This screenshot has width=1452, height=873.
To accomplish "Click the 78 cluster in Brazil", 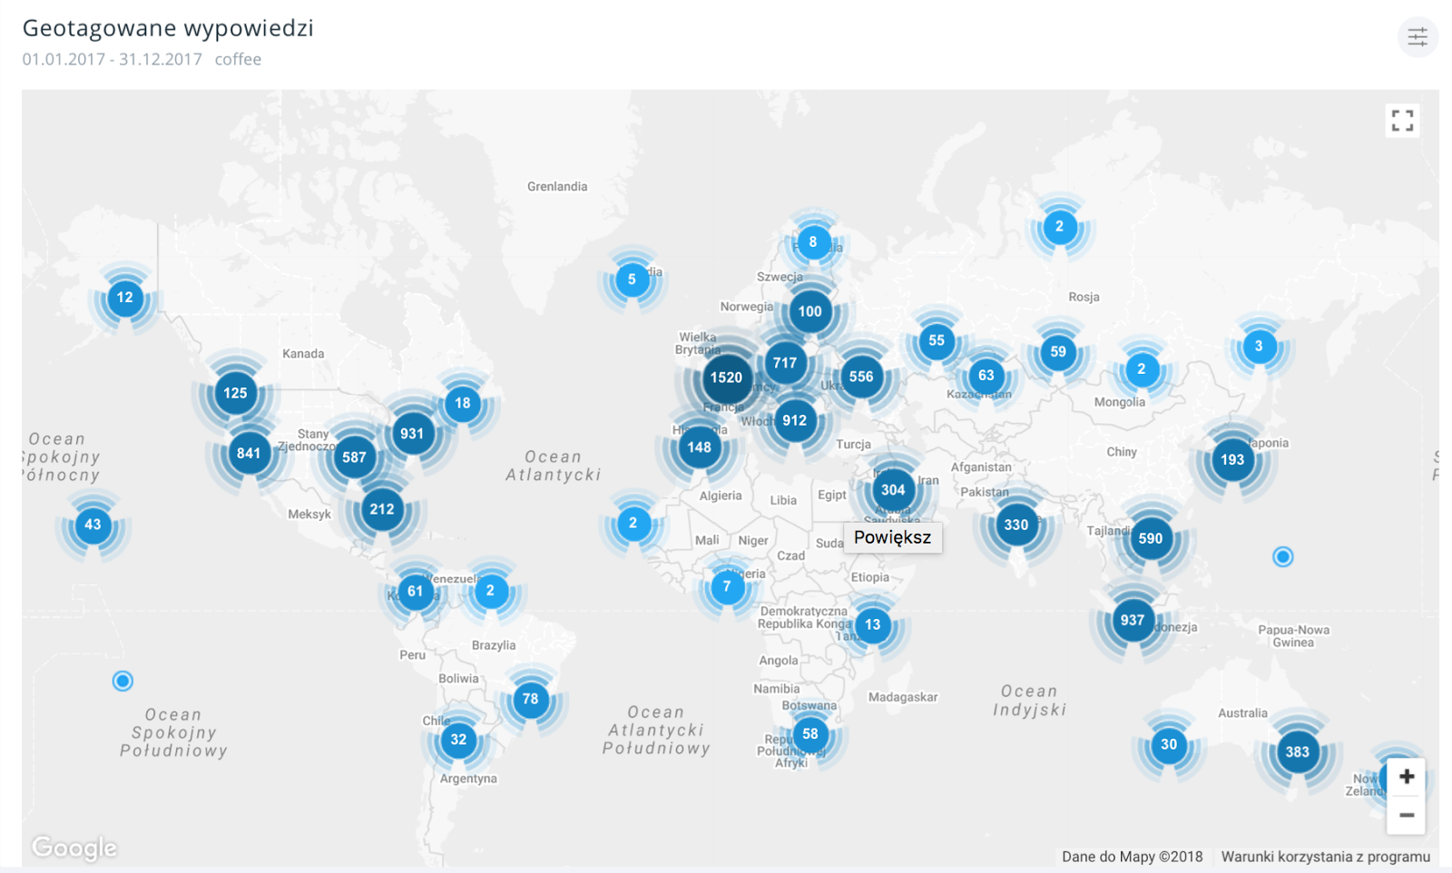I will [x=531, y=699].
